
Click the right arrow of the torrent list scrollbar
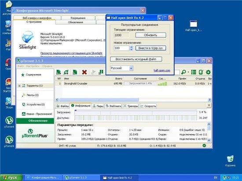coord(209,100)
